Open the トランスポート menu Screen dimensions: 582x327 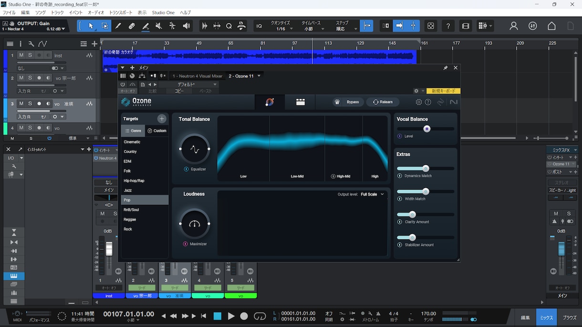pyautogui.click(x=121, y=12)
